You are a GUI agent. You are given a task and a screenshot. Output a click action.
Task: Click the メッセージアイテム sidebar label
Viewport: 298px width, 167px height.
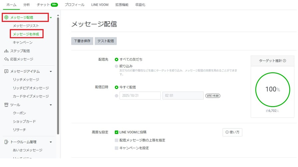[25, 71]
